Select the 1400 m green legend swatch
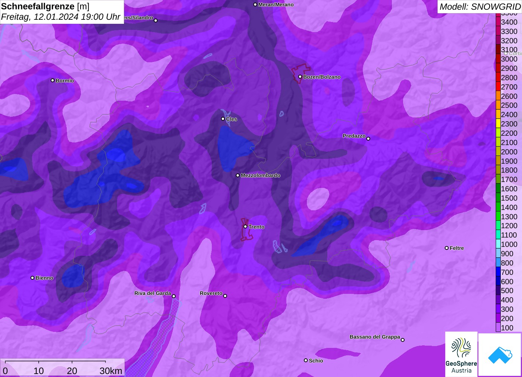522x377 pixels. (498, 207)
